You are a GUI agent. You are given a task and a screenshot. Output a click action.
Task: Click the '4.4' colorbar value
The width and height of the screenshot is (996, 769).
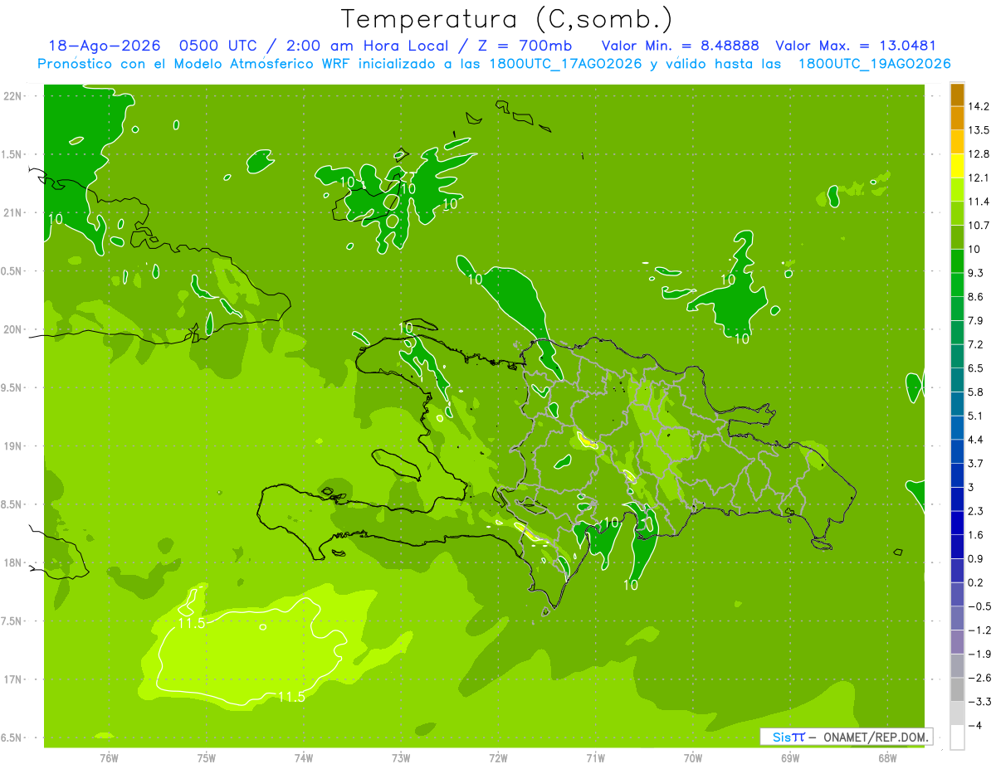click(x=975, y=440)
